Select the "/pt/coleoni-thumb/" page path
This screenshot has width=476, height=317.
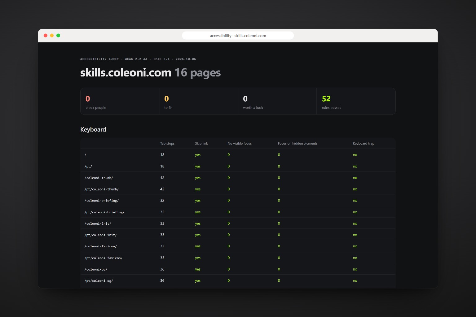tap(102, 189)
